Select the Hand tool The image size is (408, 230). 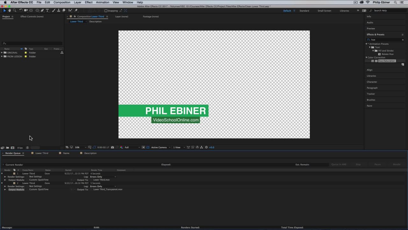10,11
